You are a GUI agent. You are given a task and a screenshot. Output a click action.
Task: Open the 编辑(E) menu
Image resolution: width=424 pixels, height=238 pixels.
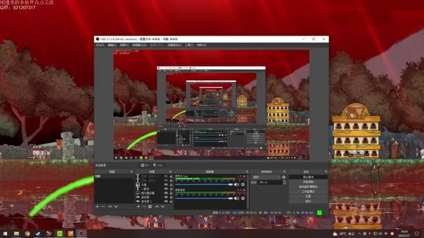point(112,45)
